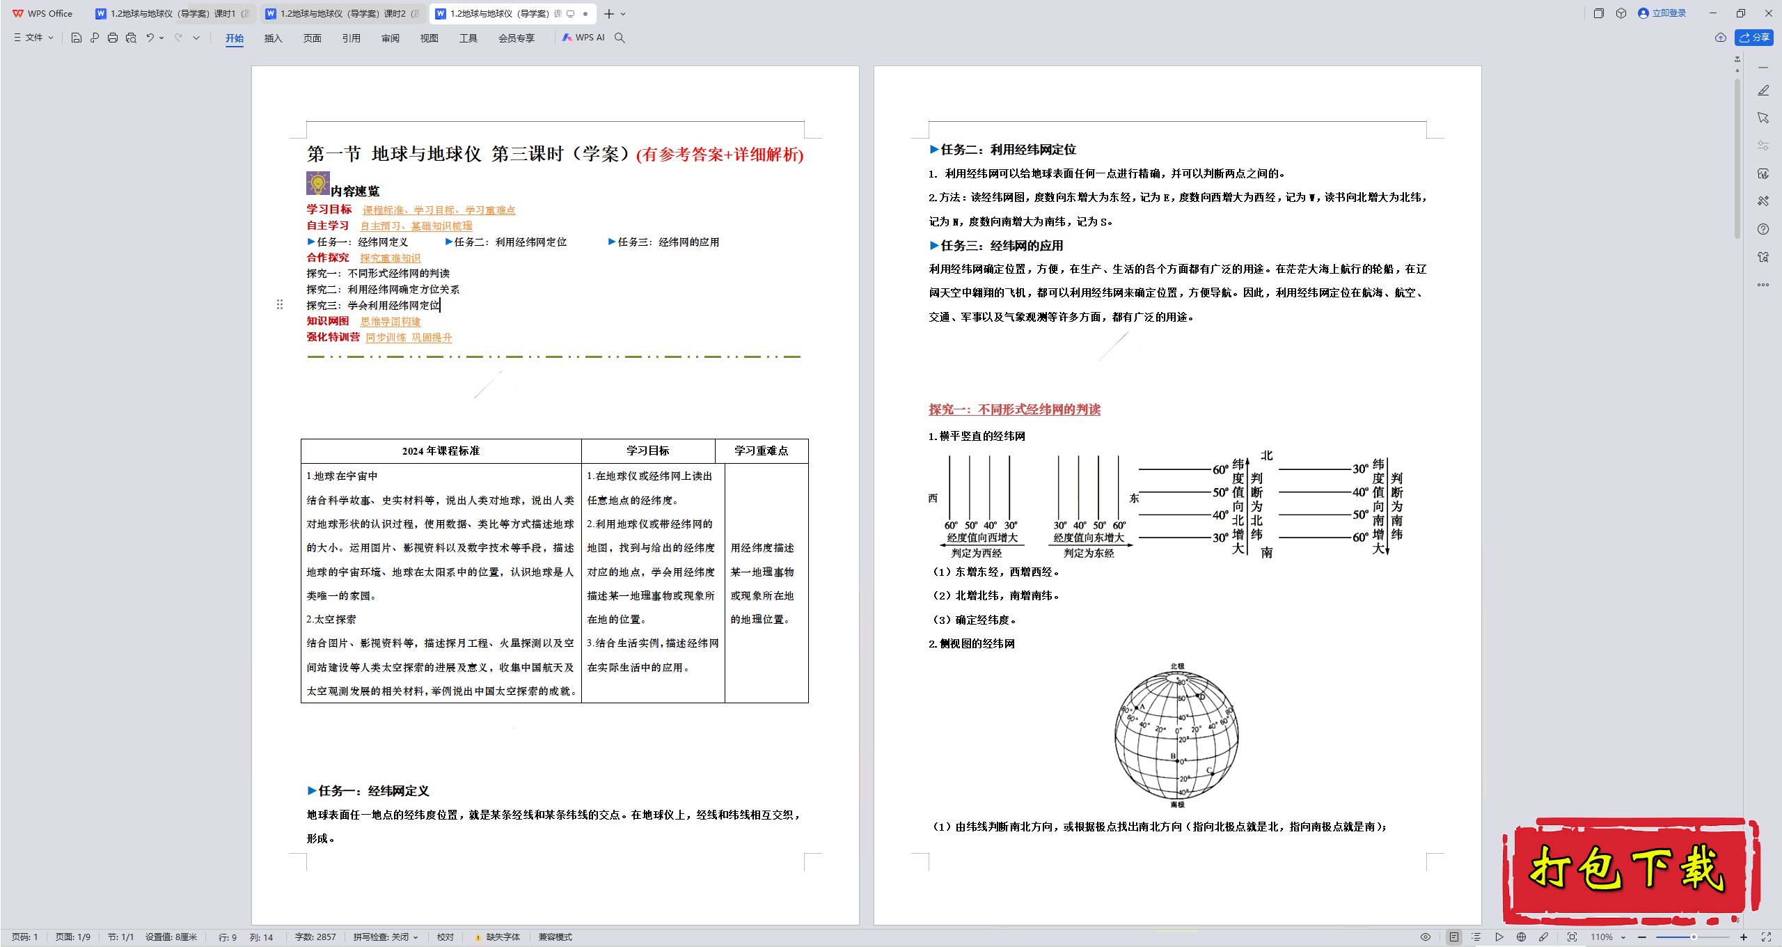Click the red 打包下载 download banner
Image resolution: width=1782 pixels, height=947 pixels.
[1630, 872]
